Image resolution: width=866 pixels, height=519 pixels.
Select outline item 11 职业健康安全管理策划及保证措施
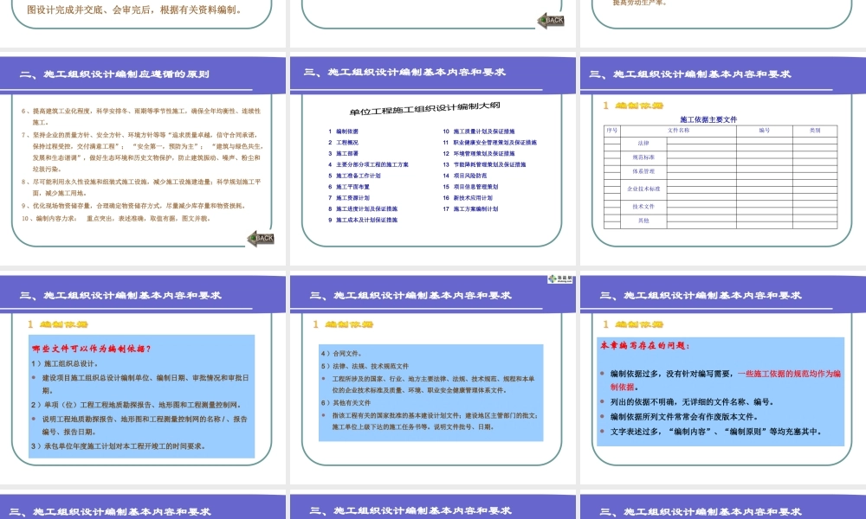coord(490,143)
